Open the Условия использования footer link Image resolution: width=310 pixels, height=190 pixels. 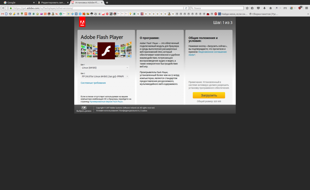click(107, 111)
